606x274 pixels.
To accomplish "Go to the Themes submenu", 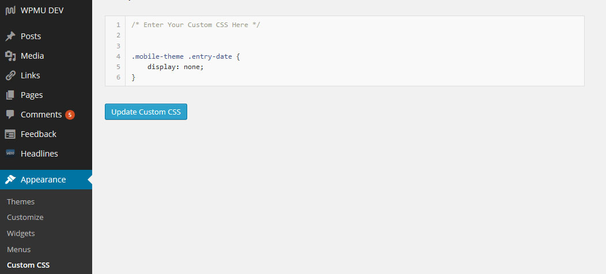I will coord(21,201).
